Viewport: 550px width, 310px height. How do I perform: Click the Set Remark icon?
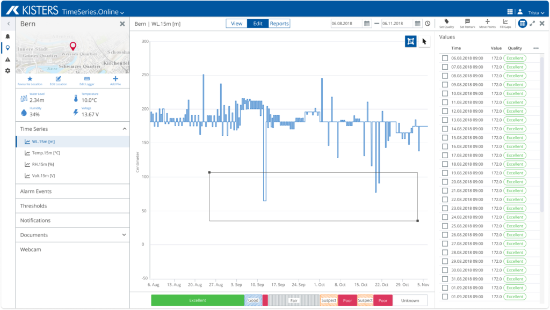467,21
